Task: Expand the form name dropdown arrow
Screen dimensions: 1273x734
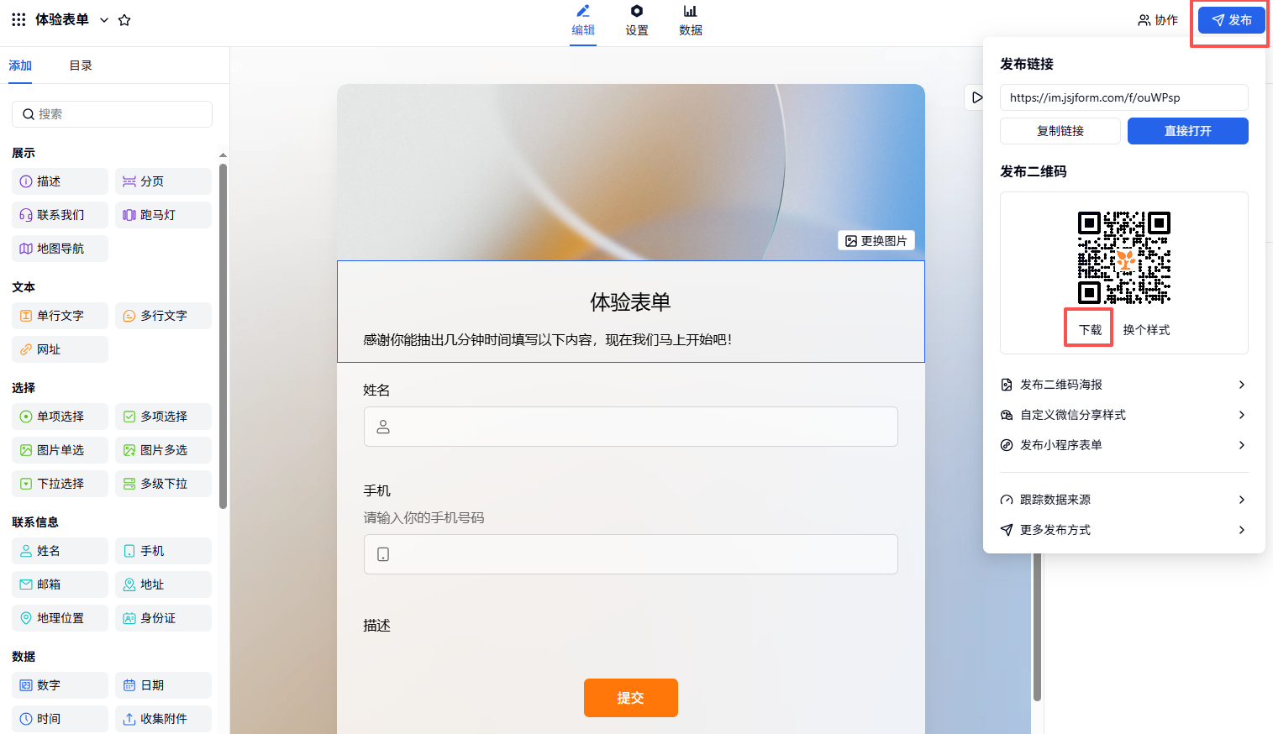Action: [104, 20]
